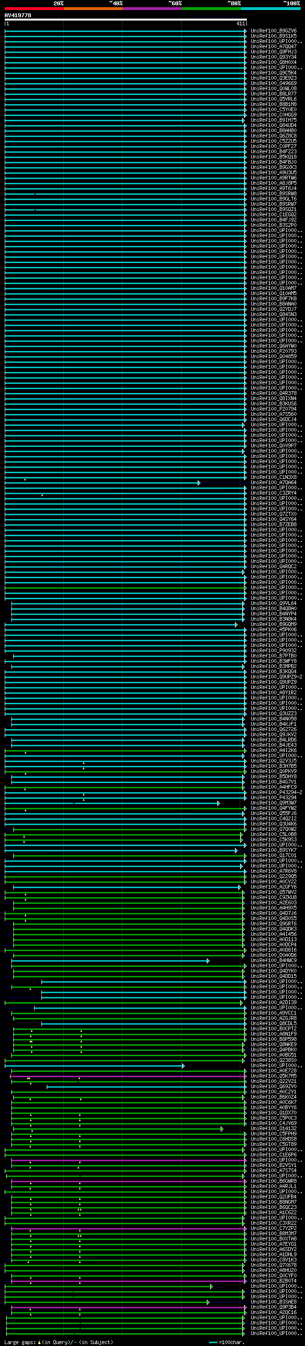Screen dimensions: 305x1346
Task: Select the UniRef100_O49669 label
Action: point(274,83)
